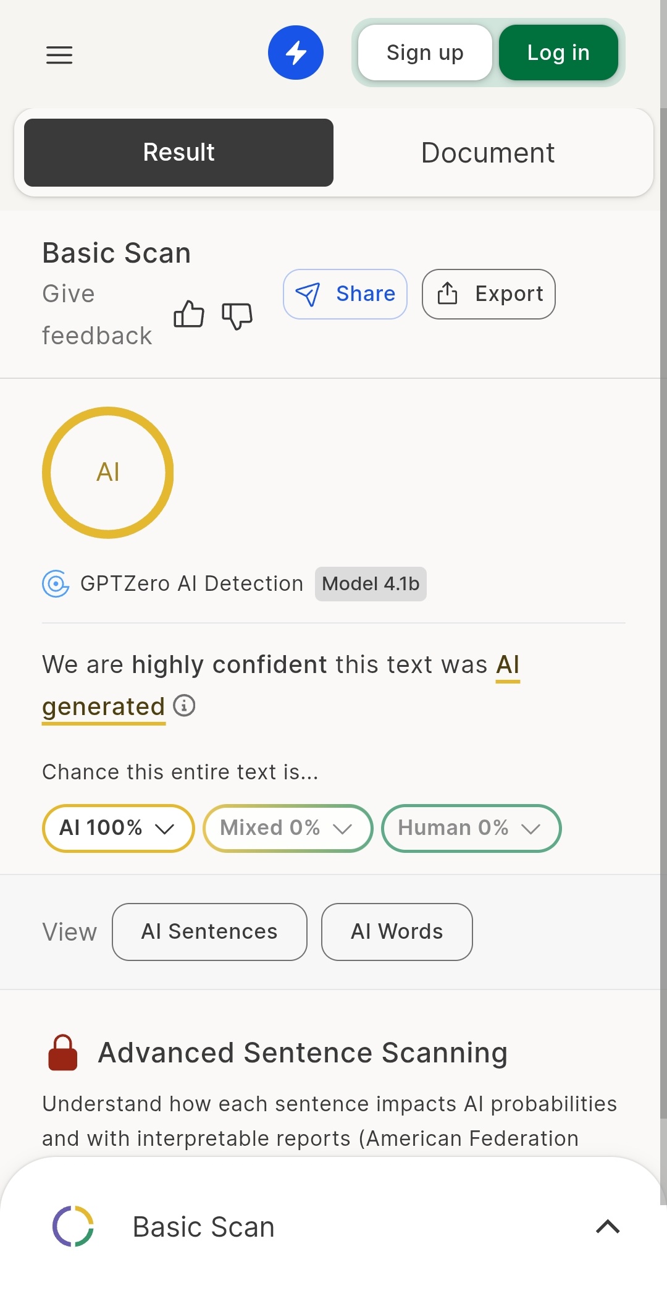The image size is (667, 1296).
Task: Click the GPTZero AI Detection logo
Action: (56, 583)
